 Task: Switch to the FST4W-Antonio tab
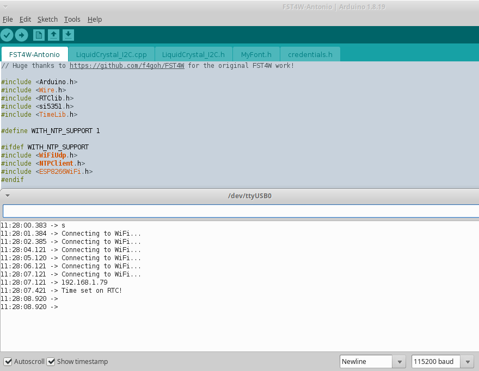(34, 54)
